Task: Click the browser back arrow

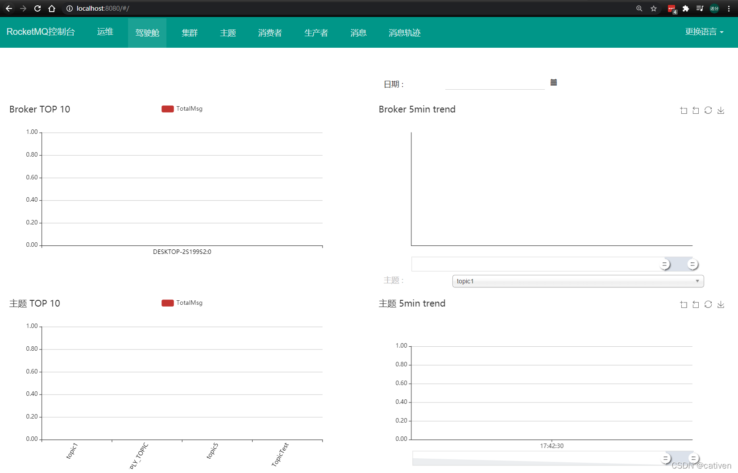Action: [9, 8]
